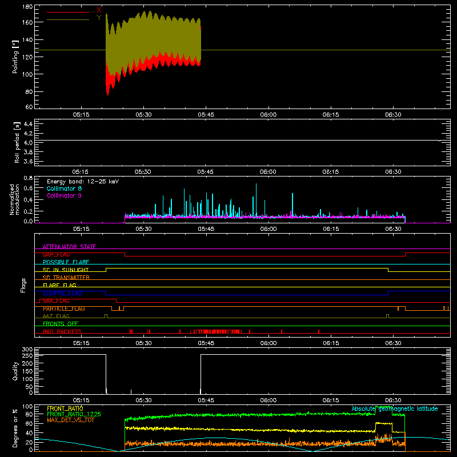Select the olive A4Z_FLAG label

[x=56, y=316]
